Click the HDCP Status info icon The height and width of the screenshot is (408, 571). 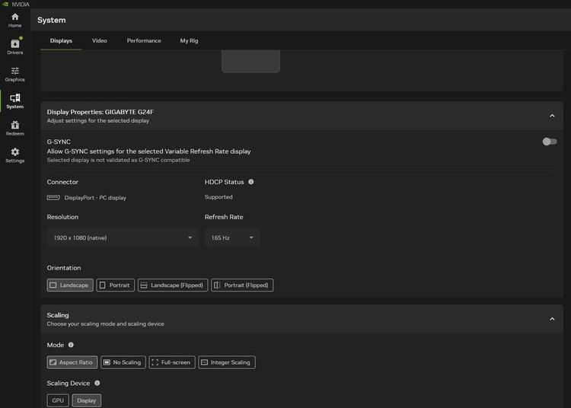251,182
